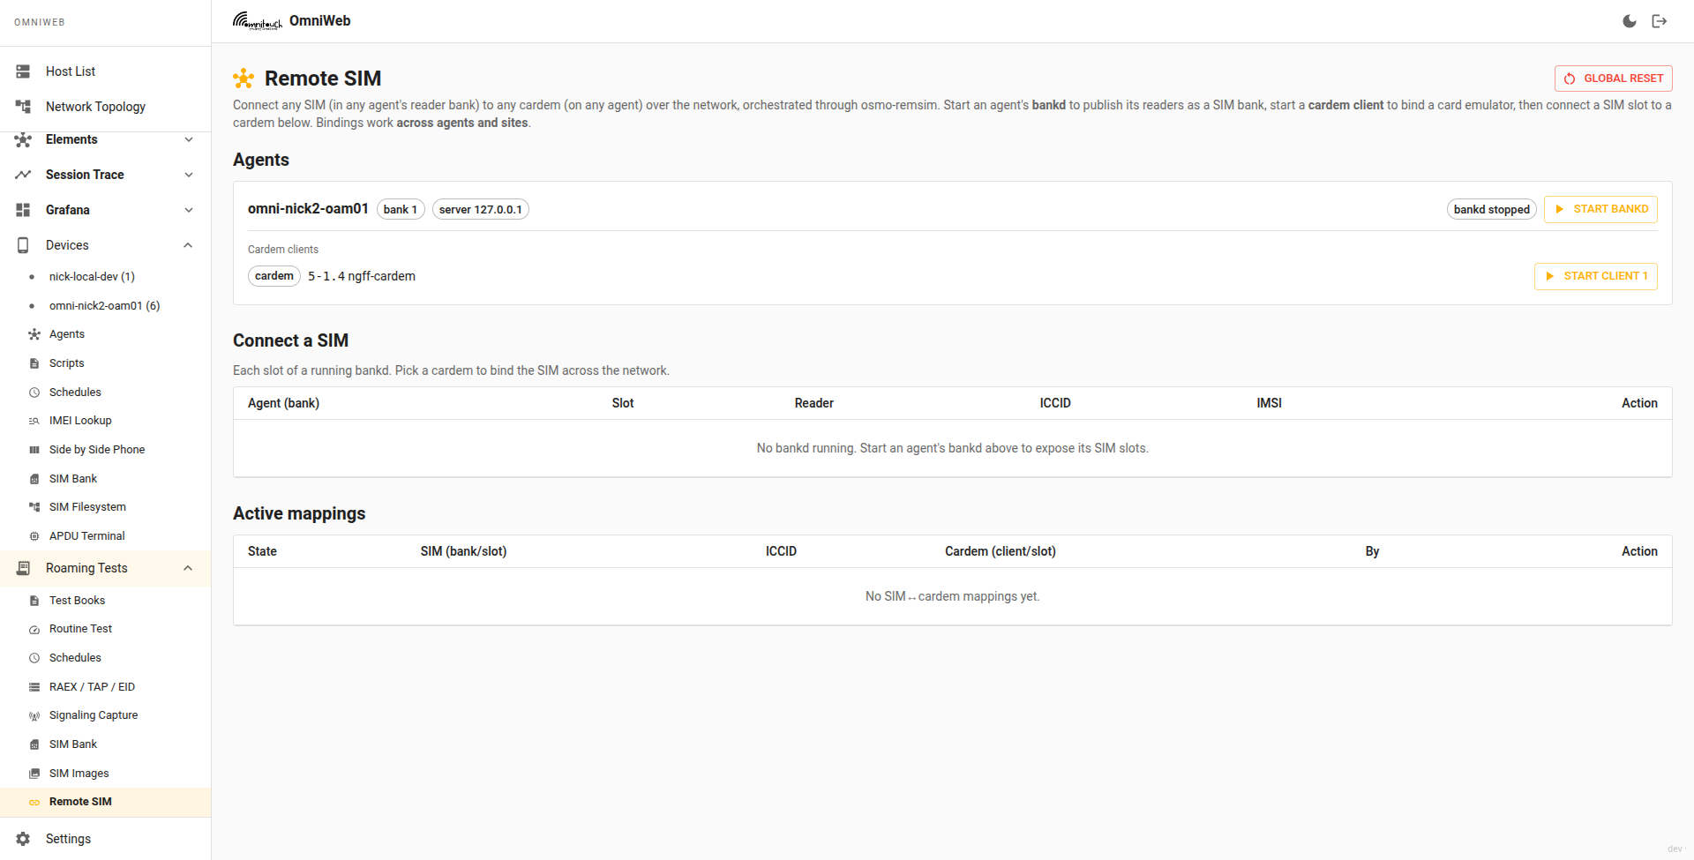Toggle dark mode moon icon
Image resolution: width=1694 pixels, height=860 pixels.
click(1630, 21)
